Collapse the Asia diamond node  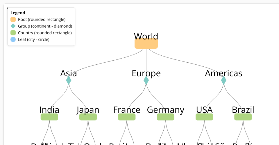69,80
